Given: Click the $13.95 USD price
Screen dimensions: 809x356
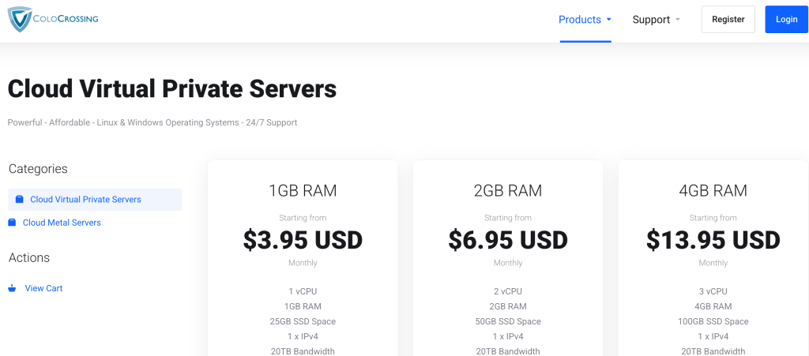Looking at the screenshot, I should (x=713, y=240).
